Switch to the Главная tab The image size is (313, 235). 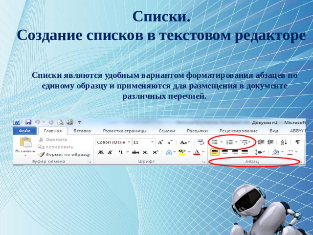53,131
